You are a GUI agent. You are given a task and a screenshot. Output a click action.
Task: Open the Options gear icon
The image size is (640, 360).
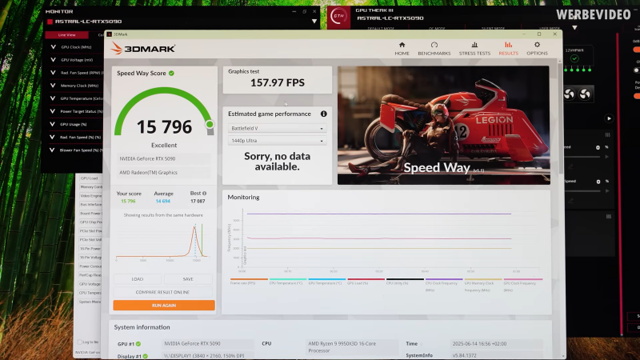pos(537,45)
